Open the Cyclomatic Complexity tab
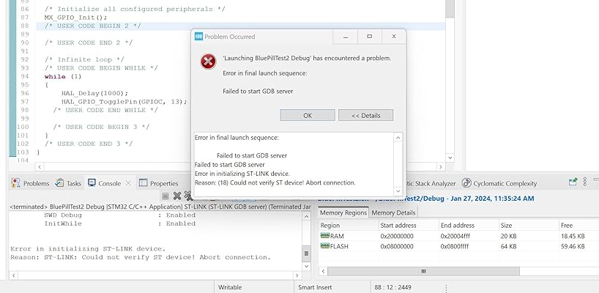Image resolution: width=599 pixels, height=293 pixels. click(499, 183)
